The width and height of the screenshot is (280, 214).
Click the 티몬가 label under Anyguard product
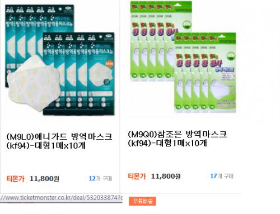16,179
